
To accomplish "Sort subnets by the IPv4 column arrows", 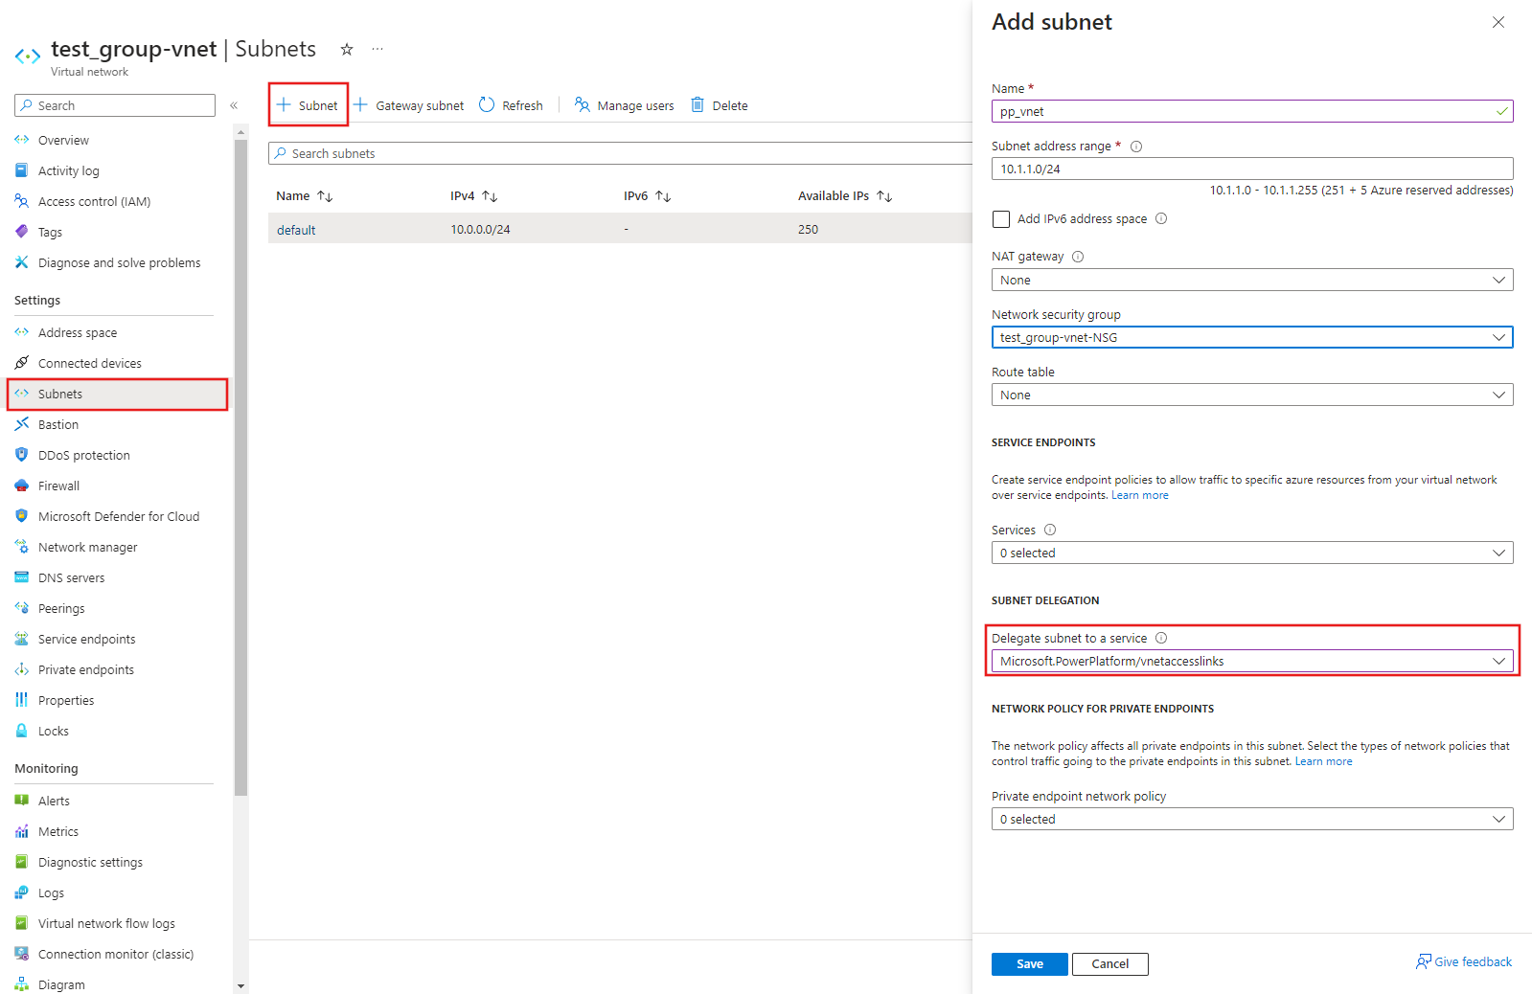I will pyautogui.click(x=490, y=196).
